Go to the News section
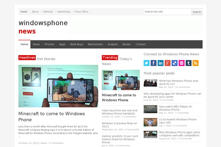Viewport: 221px width, 147px height. click(36, 44)
